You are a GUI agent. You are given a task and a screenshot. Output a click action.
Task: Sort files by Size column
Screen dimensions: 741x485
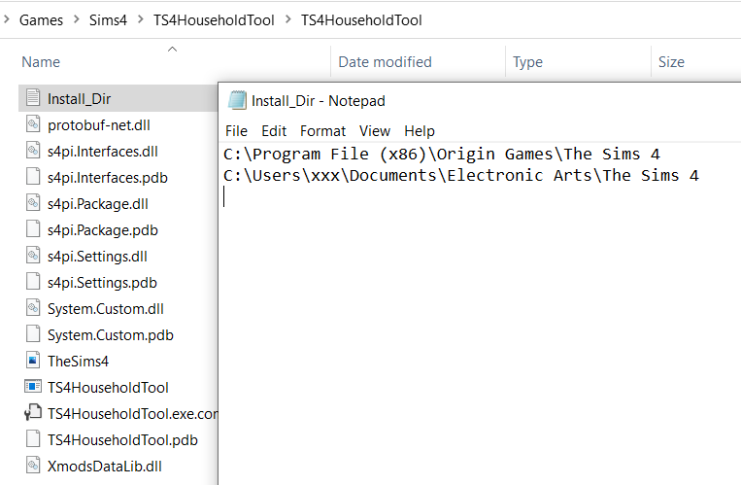pyautogui.click(x=671, y=62)
